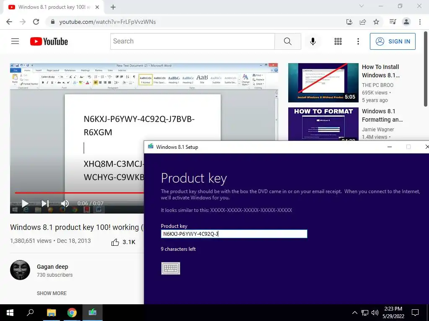The image size is (429, 321).
Task: Play the YouTube video
Action: click(x=25, y=204)
